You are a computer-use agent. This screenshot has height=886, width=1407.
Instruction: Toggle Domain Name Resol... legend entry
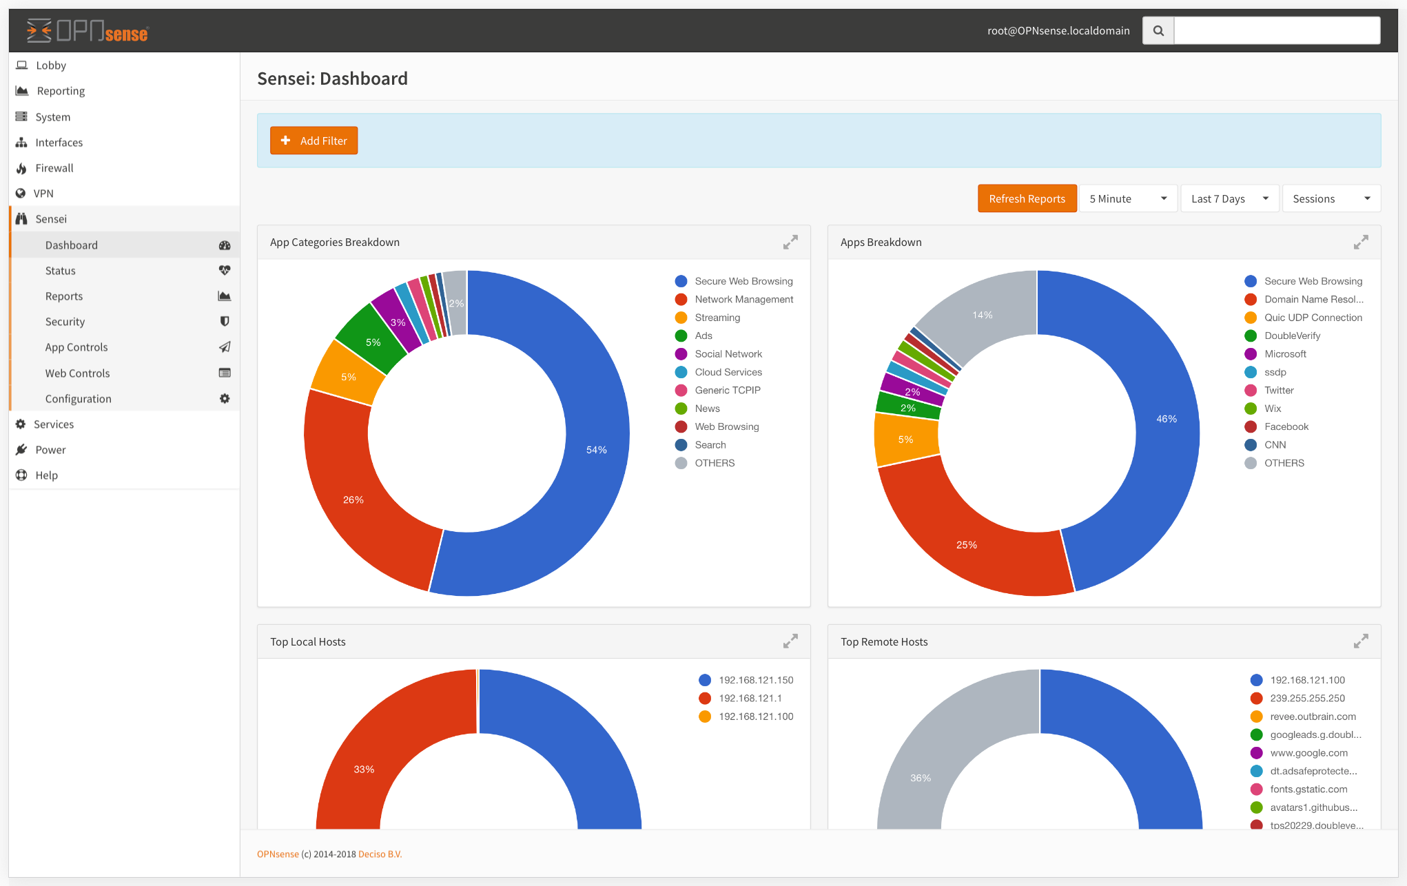[1304, 299]
